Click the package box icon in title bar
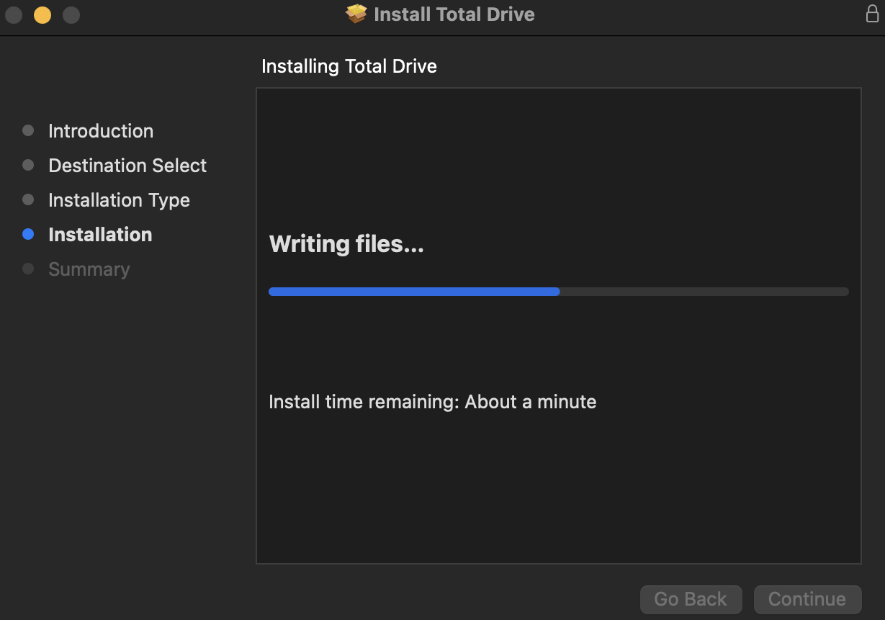Screen dimensions: 885x620 [356, 14]
